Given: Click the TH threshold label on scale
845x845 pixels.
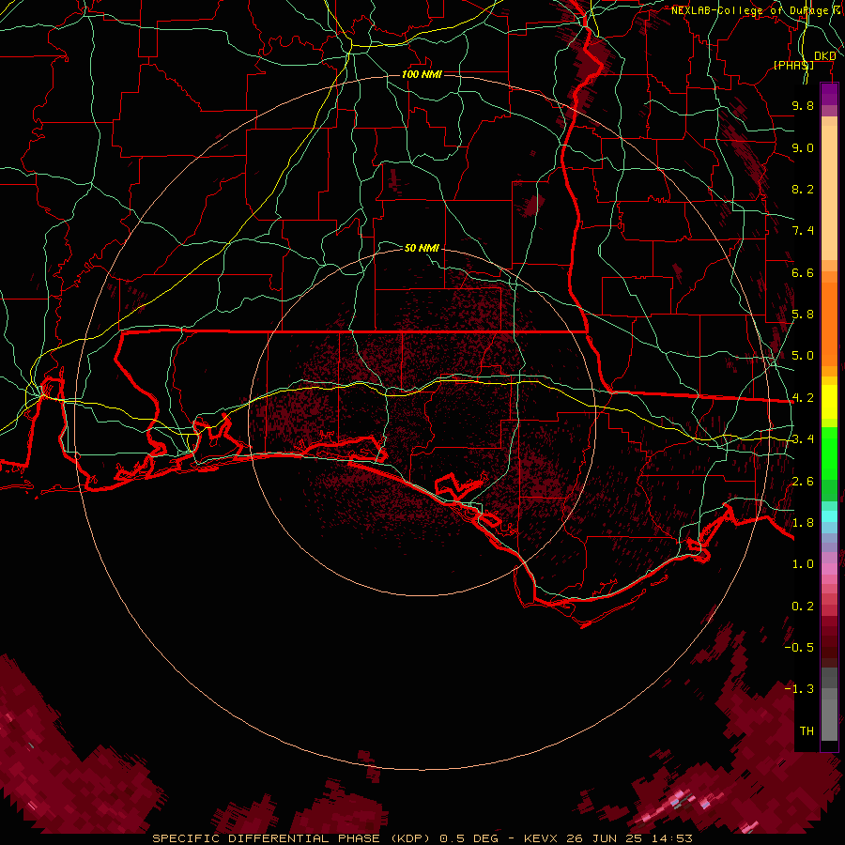Looking at the screenshot, I should 807,731.
